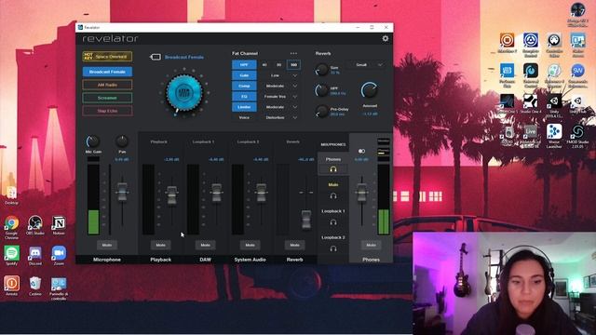Click the Playback channel fader

pos(171,195)
